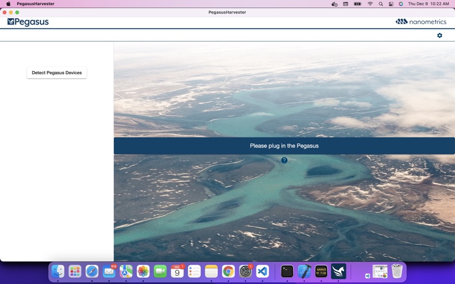Viewport: 455px width, 284px height.
Task: Open Xcode from the dock
Action: pyautogui.click(x=304, y=272)
